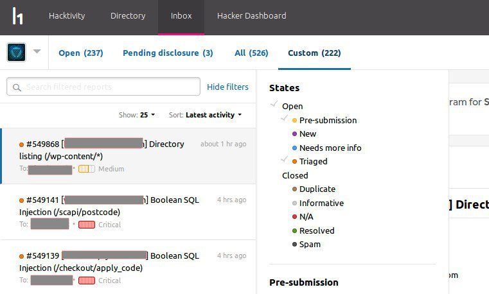This screenshot has height=294, width=489.
Task: Open Hacker Dashboard
Action: pos(252,15)
